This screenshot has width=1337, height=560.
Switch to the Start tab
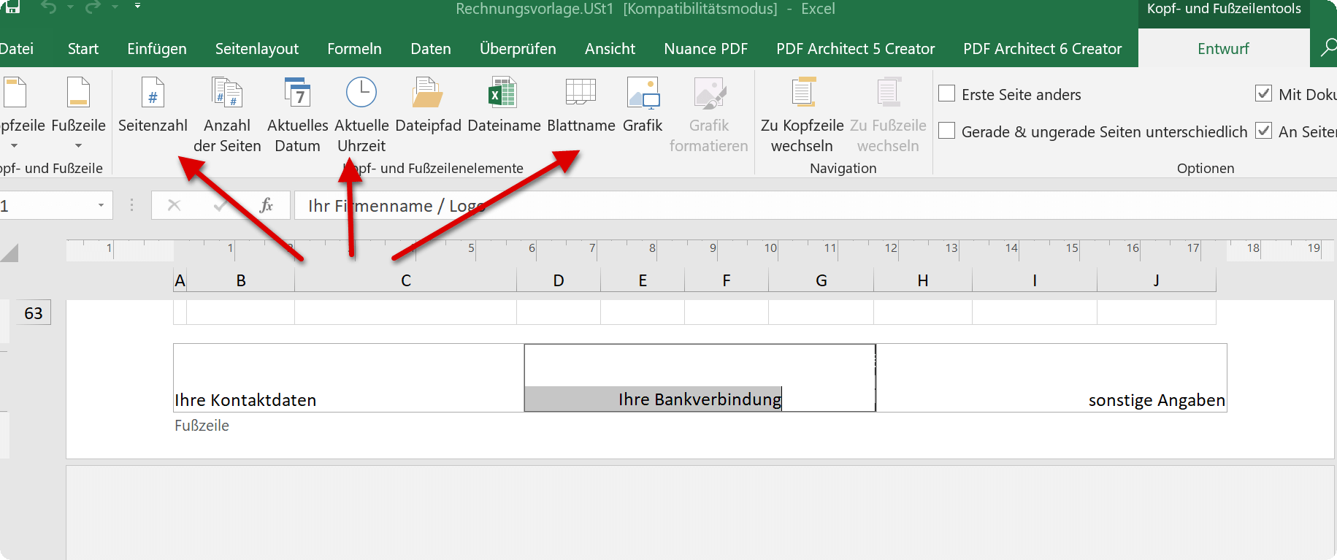click(x=83, y=48)
